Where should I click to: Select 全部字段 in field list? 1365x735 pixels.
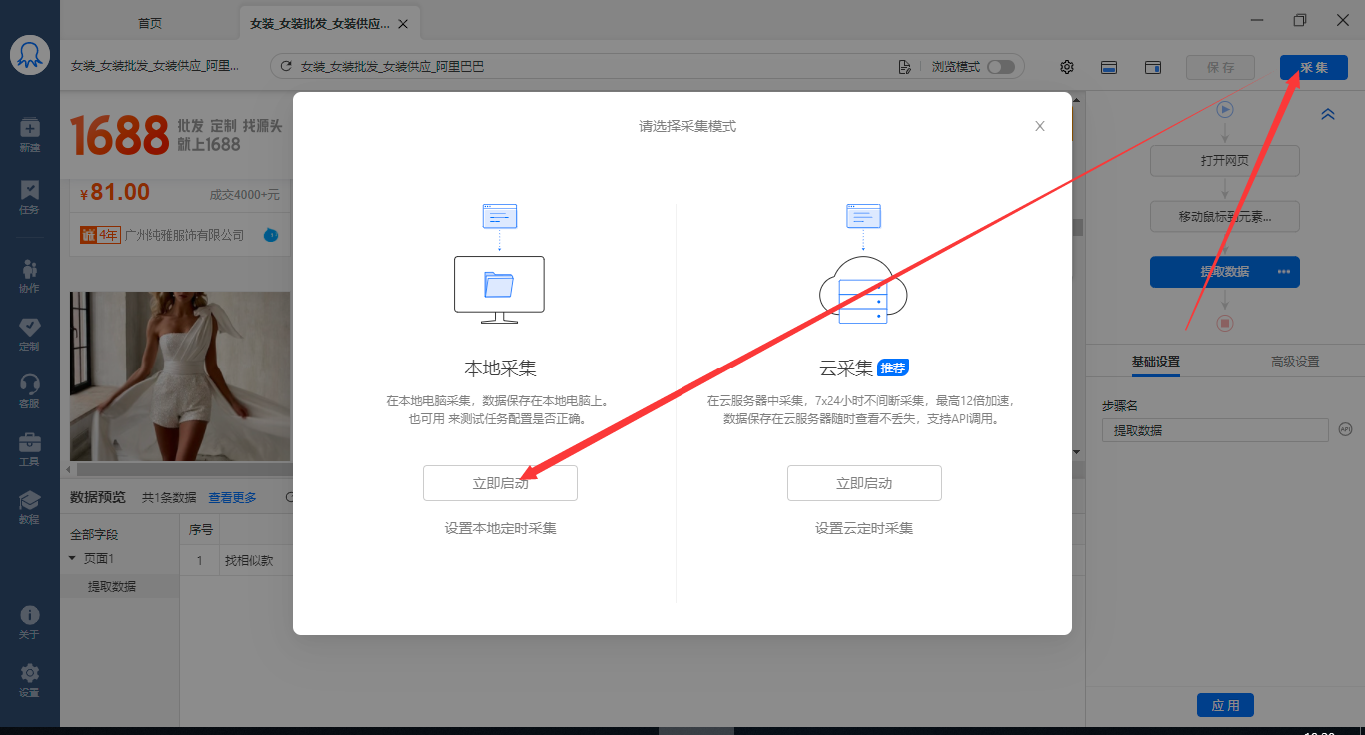(94, 535)
